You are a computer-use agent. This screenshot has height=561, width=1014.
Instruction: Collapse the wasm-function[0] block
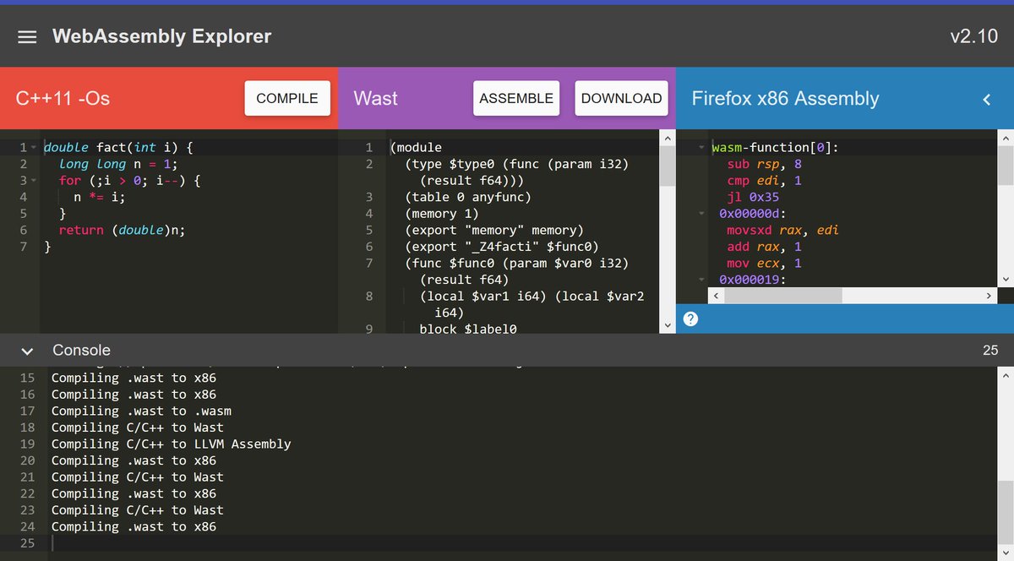point(703,148)
